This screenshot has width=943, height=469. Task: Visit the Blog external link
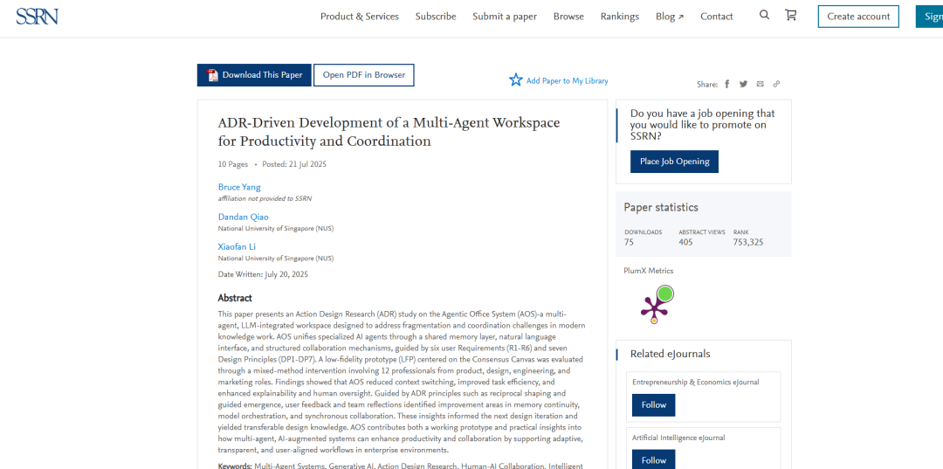click(670, 17)
